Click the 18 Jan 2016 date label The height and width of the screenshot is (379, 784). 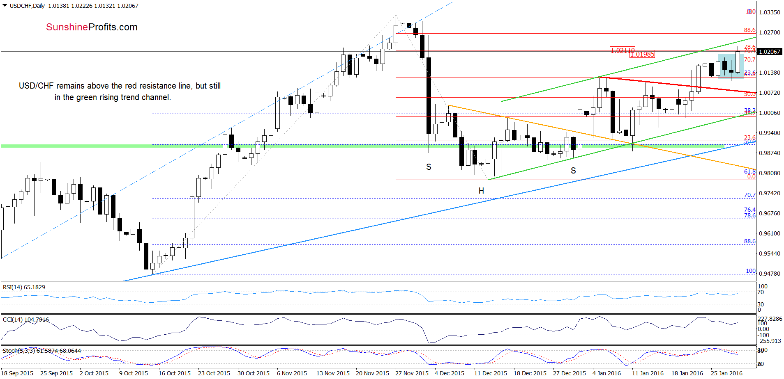[x=687, y=373]
